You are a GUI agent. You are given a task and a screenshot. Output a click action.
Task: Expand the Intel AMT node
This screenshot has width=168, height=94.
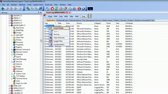(x=12, y=35)
